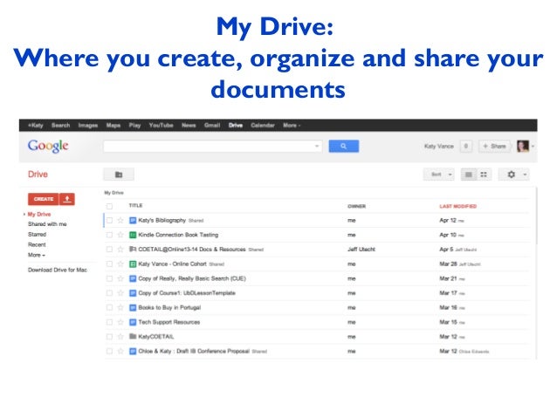Check the box for Copy of Really, Really Basic Search
The width and height of the screenshot is (557, 418).
pos(109,278)
